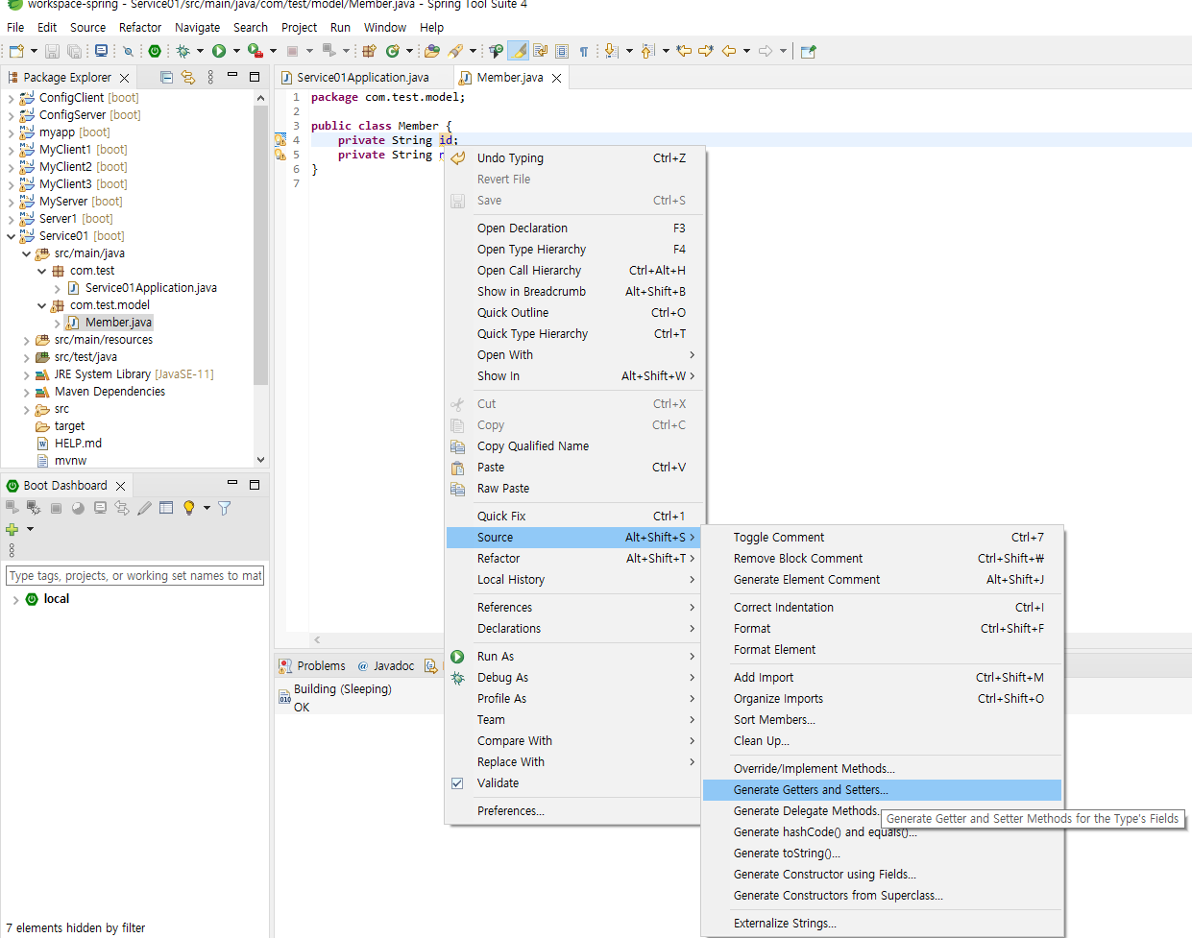Open the Javadoc tab in bottom panel
Screen dimensions: 1192x938
386,666
